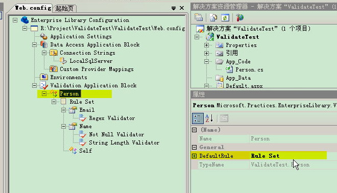Collapse the General property category
337x193 pixels.
(x=195, y=147)
